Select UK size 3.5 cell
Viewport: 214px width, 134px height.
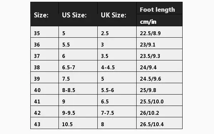(117, 55)
